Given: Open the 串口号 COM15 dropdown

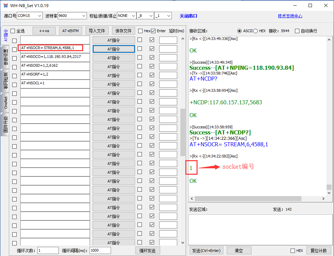Looking at the screenshot, I should click(x=30, y=16).
